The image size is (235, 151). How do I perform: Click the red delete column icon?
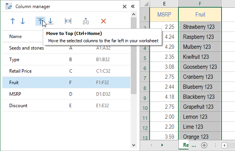coord(103,21)
